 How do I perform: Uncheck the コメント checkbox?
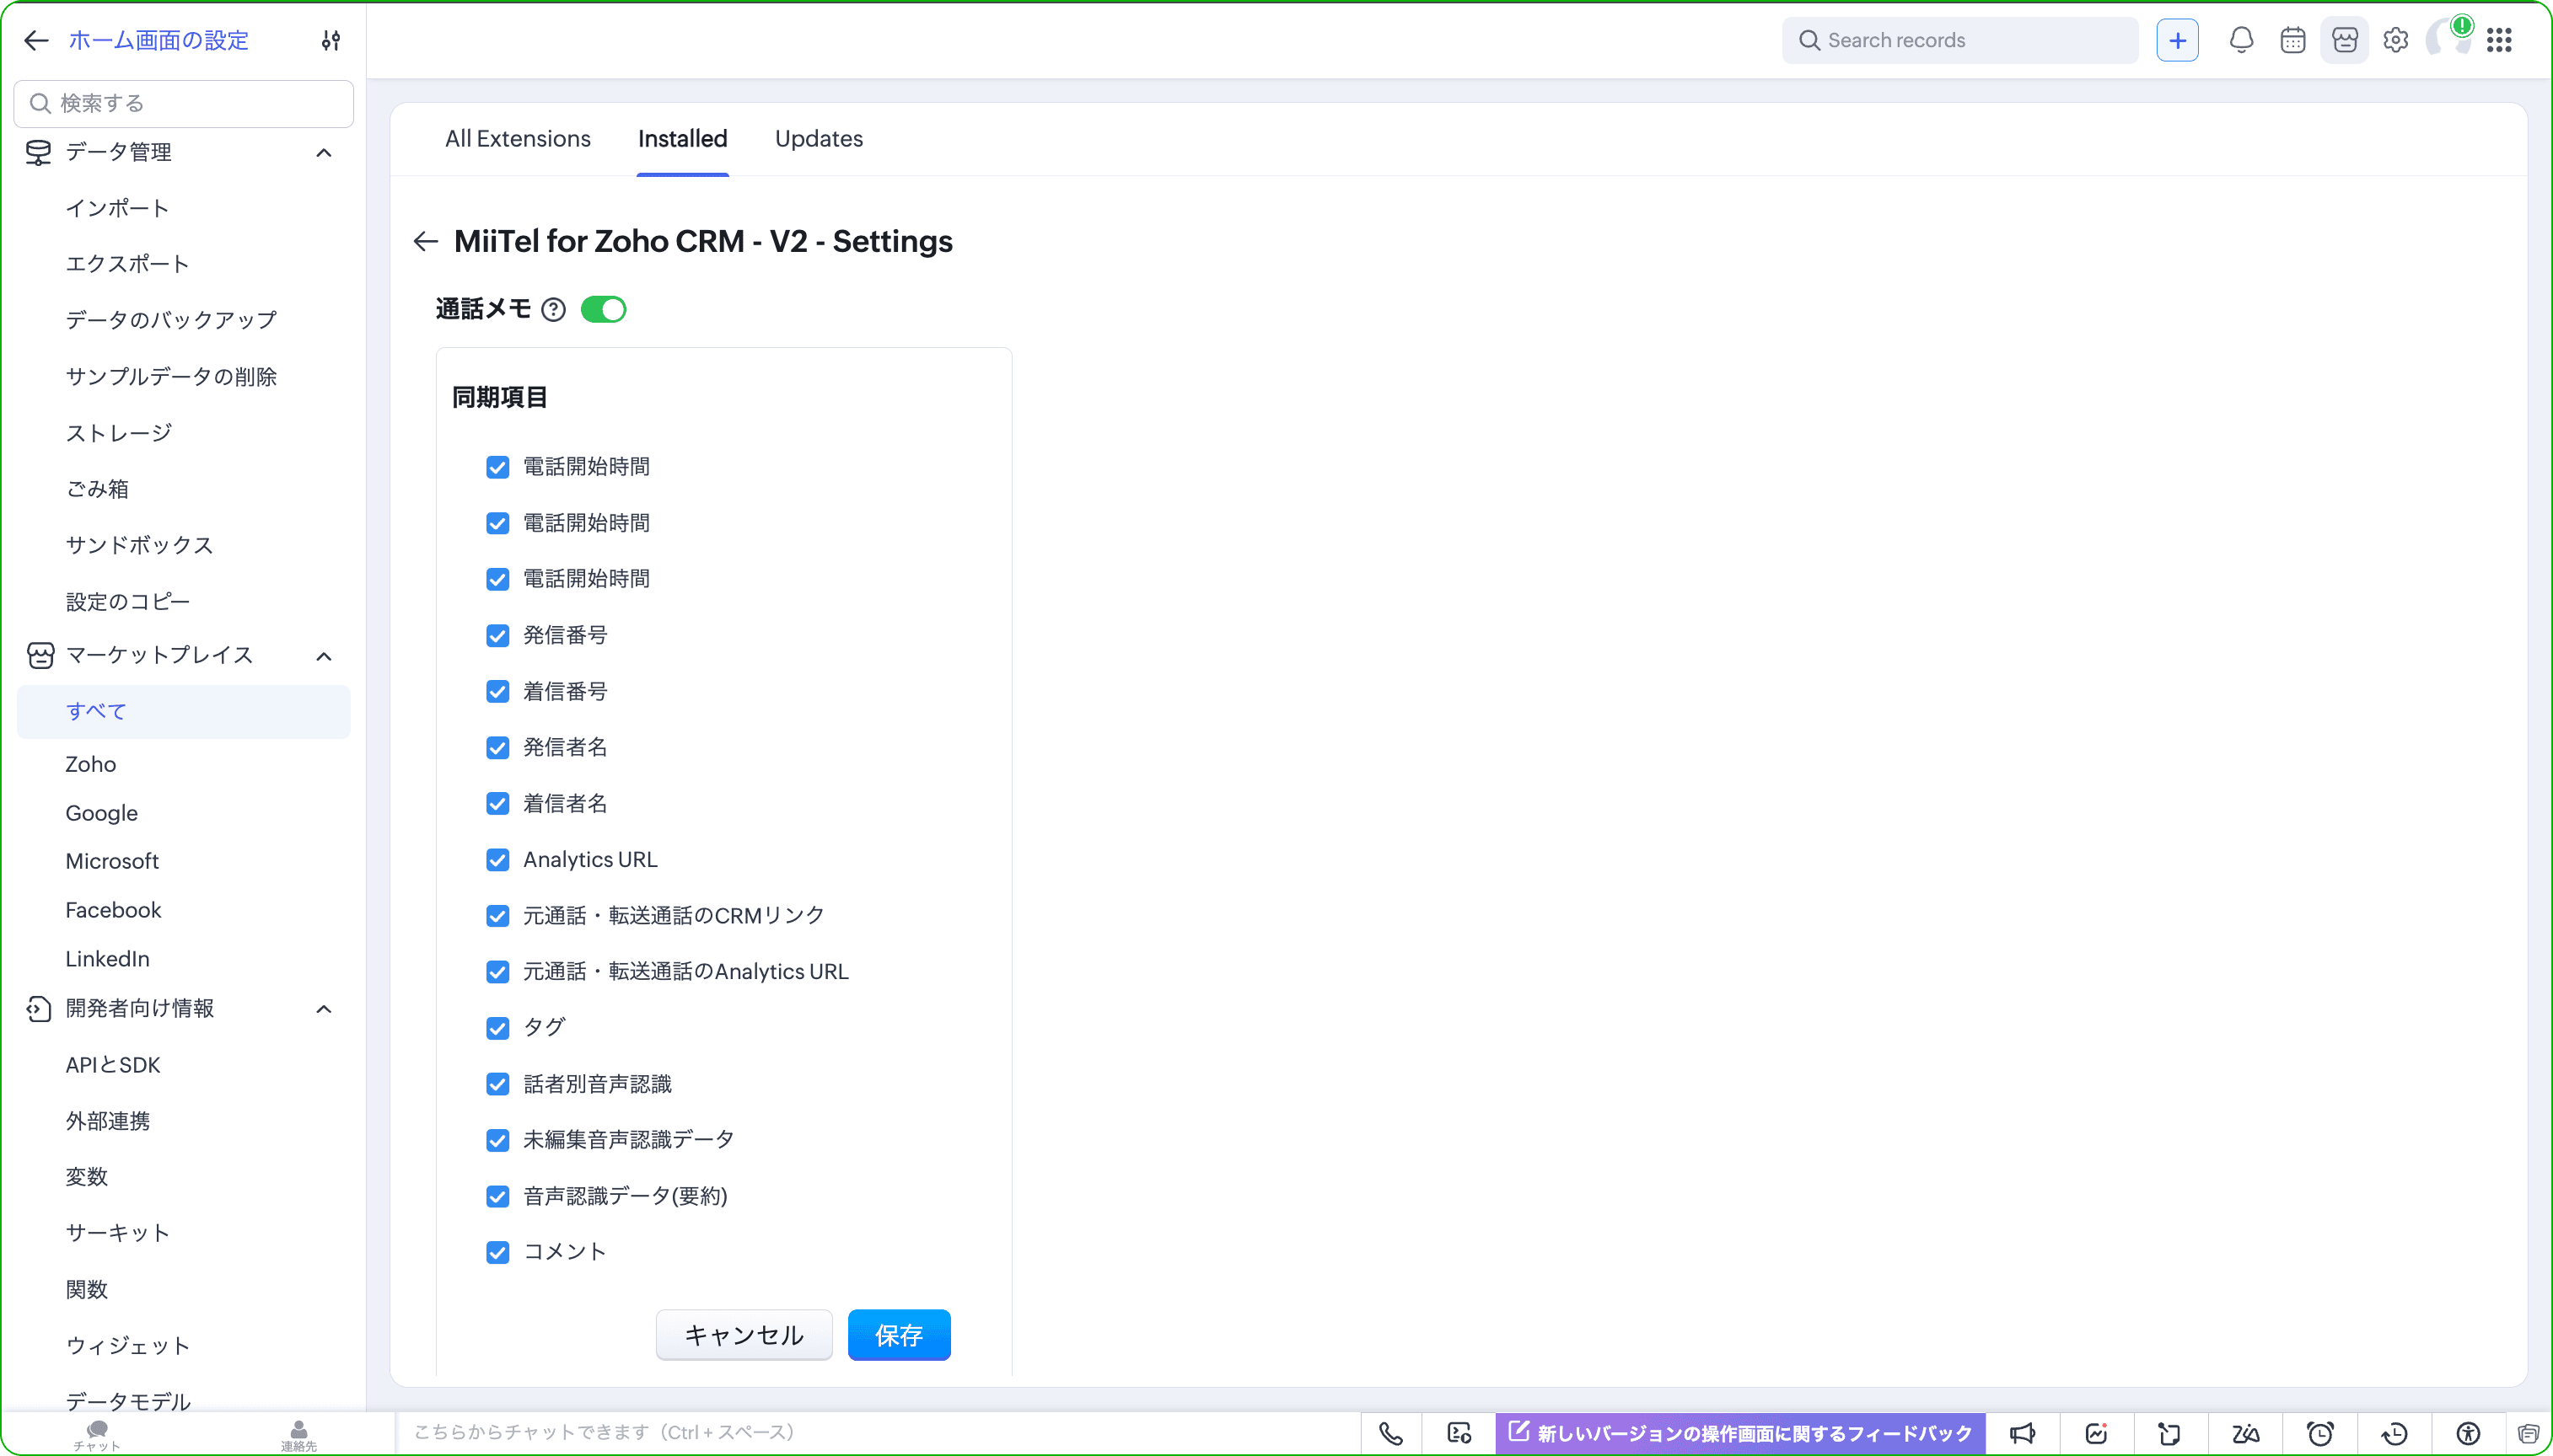497,1252
